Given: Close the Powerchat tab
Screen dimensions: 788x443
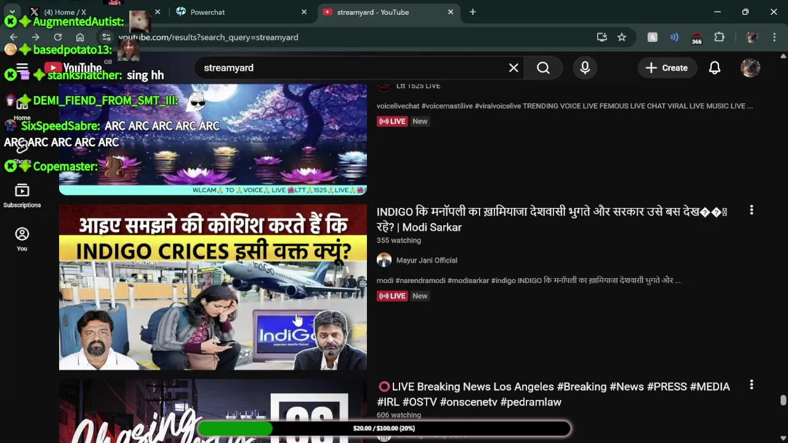Looking at the screenshot, I should 304,12.
